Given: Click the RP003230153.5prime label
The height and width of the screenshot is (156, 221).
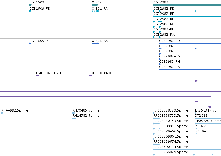Looking at the screenshot, I should 171,121.
